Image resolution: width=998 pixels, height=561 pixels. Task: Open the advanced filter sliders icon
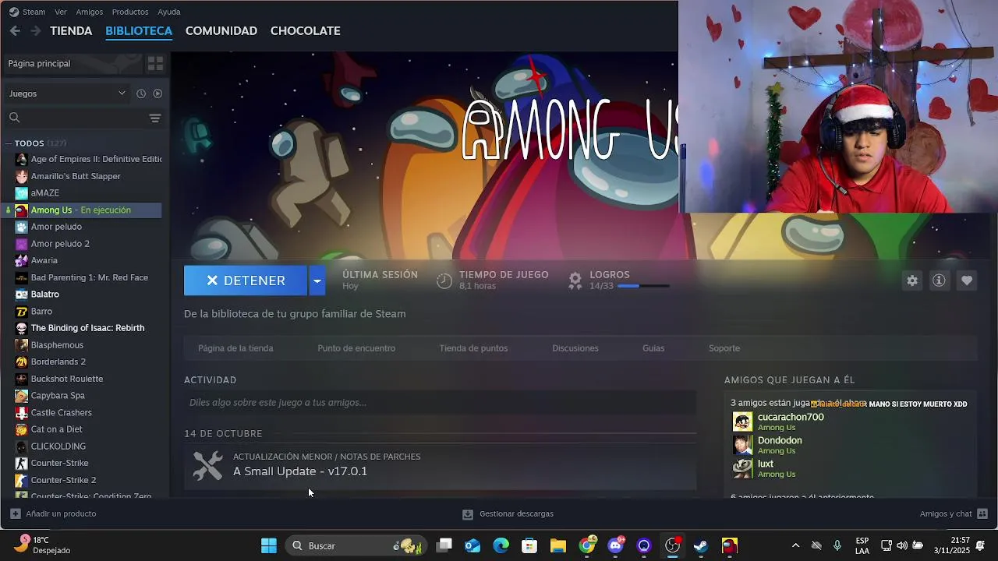point(155,118)
